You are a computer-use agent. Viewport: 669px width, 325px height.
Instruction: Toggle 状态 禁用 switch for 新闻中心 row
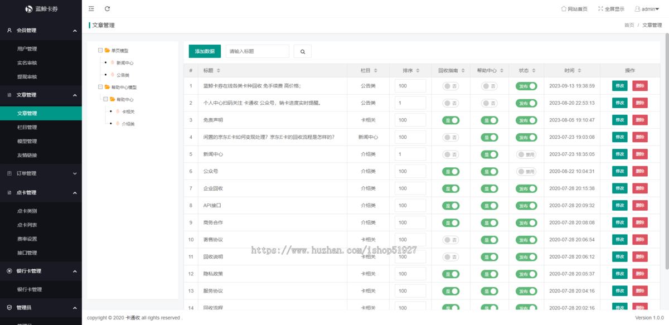coord(526,154)
